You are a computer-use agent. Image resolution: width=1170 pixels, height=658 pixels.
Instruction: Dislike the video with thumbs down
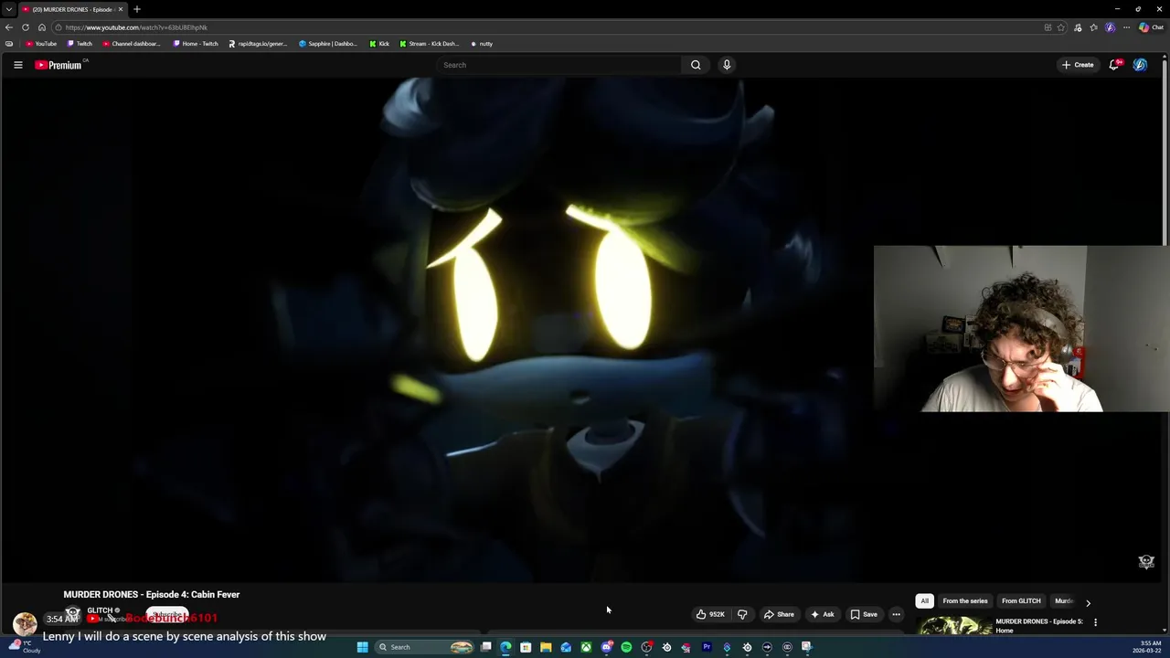[742, 614]
